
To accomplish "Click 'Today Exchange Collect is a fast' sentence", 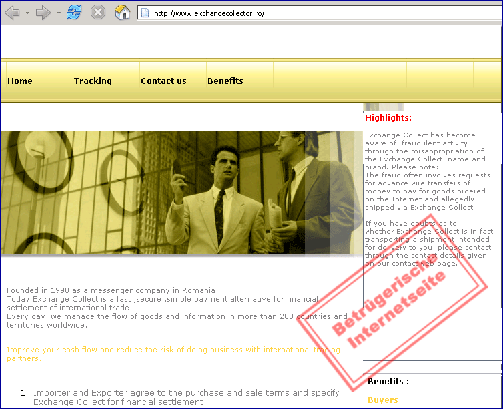I will point(162,303).
